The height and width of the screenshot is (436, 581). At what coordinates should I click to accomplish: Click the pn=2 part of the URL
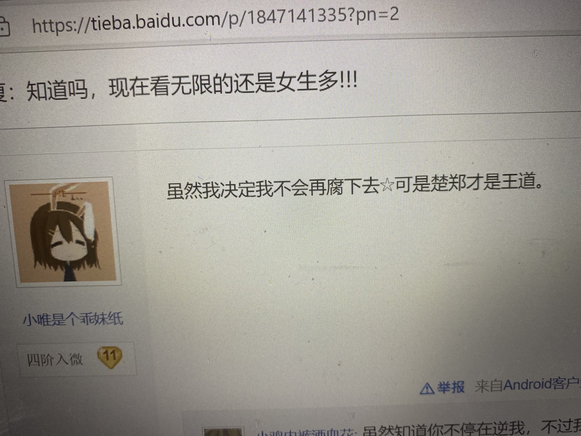377,15
